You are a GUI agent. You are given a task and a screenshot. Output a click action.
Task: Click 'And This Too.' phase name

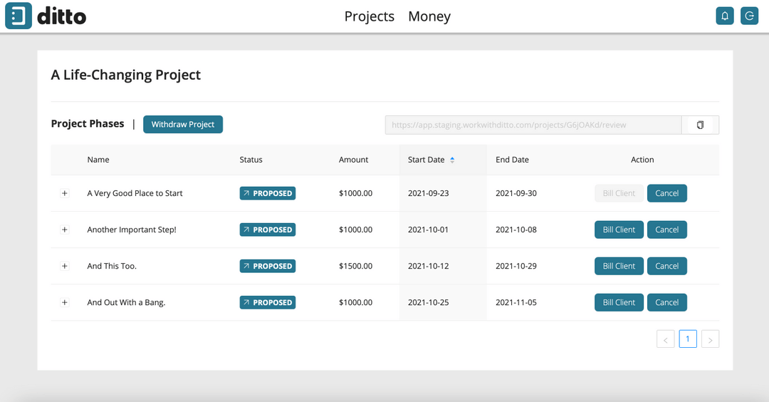pyautogui.click(x=112, y=266)
